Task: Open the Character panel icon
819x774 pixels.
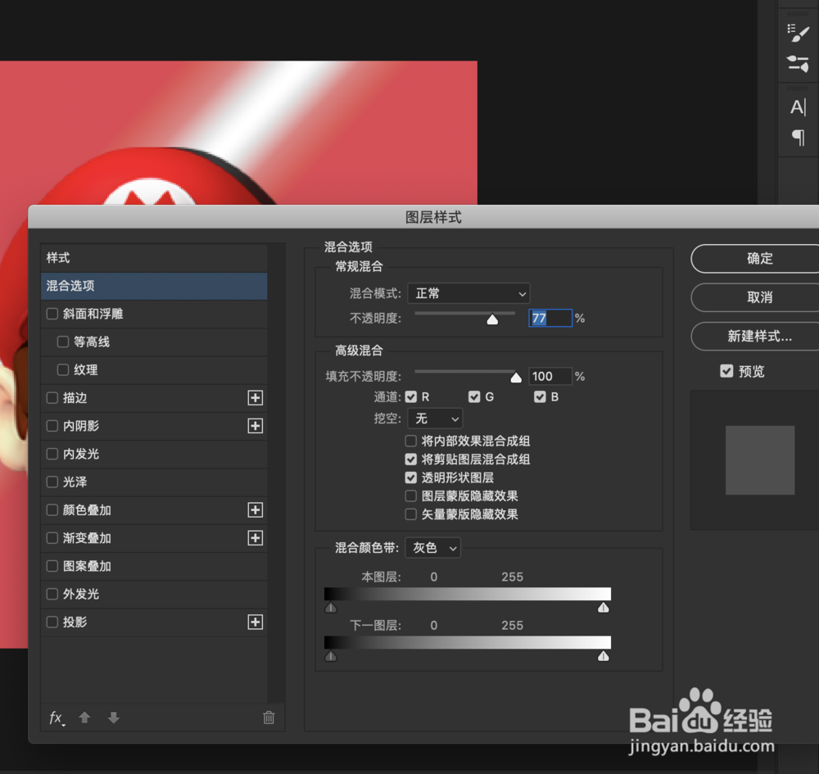Action: 798,107
